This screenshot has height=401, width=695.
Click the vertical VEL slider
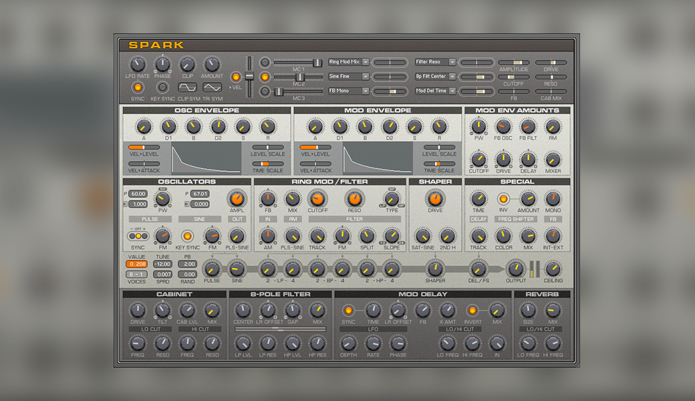249,77
